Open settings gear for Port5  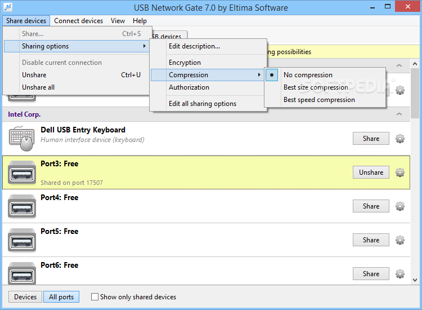[x=399, y=240]
